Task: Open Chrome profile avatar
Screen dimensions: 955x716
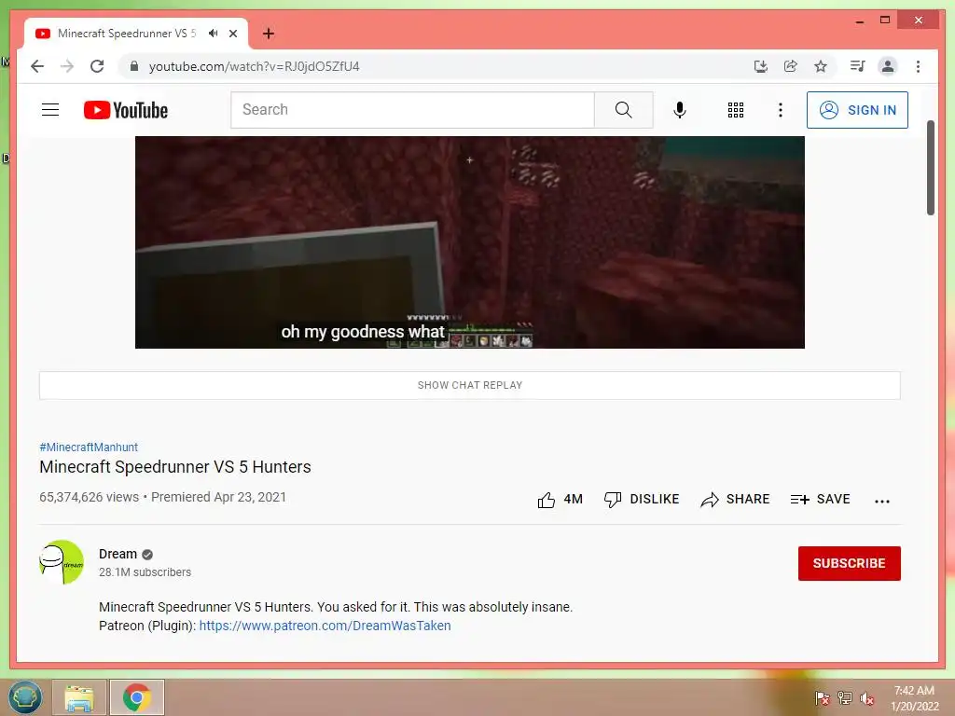Action: (x=888, y=66)
